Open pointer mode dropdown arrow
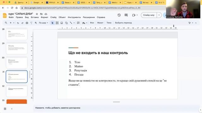The width and height of the screenshot is (202, 113). coord(193,23)
